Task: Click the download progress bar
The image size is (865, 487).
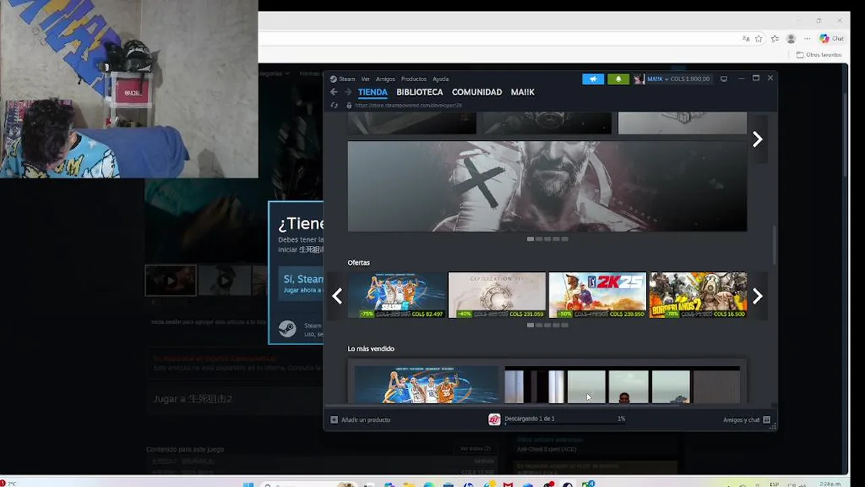Action: [x=564, y=424]
